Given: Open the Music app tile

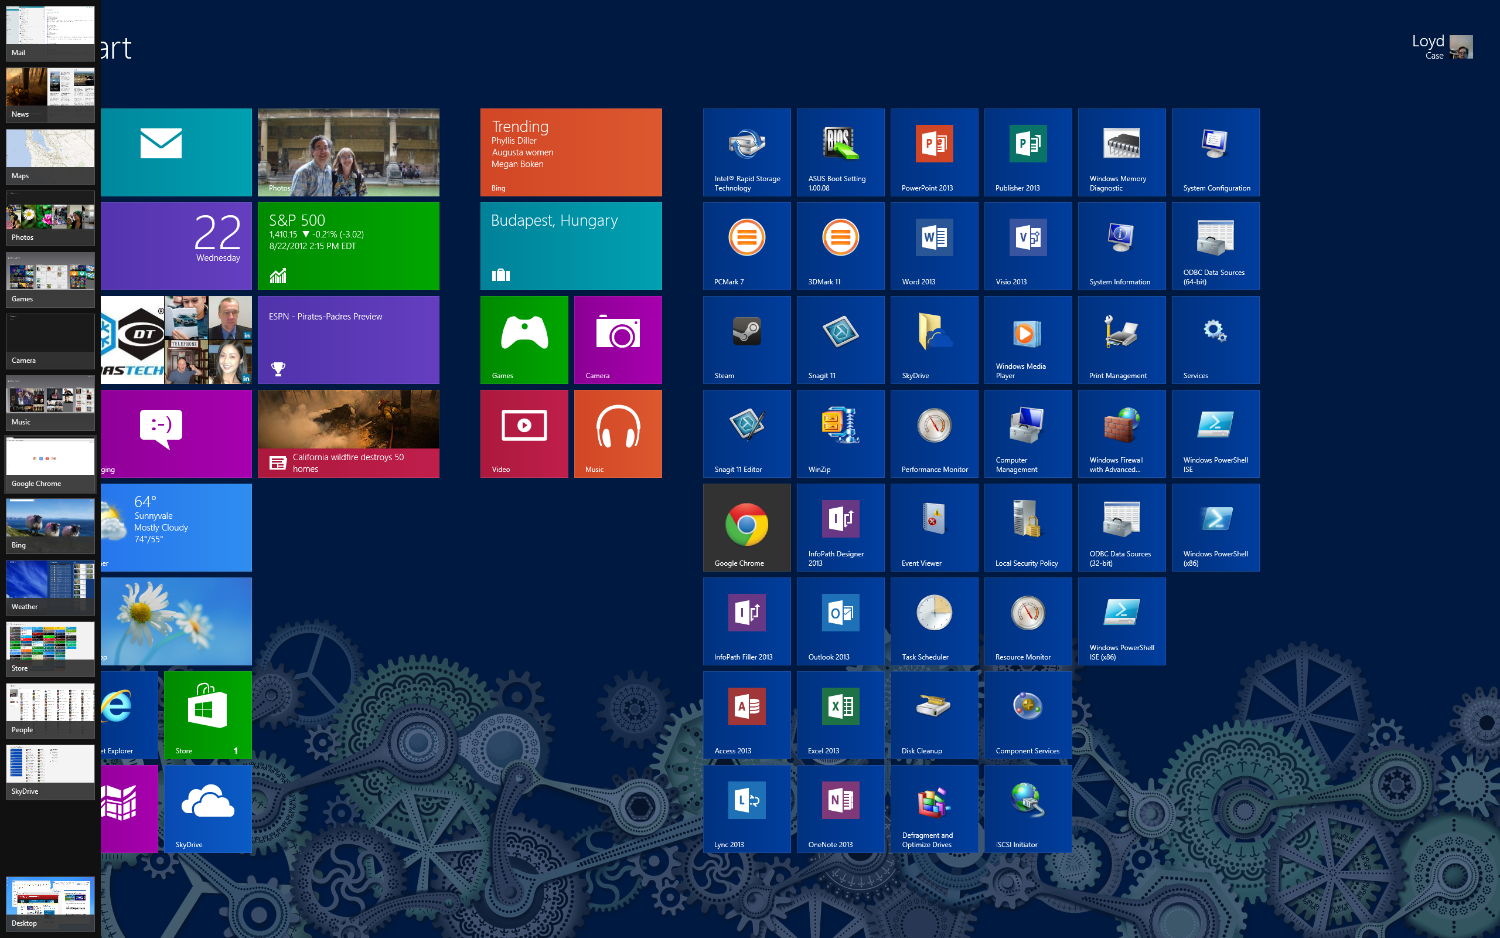Looking at the screenshot, I should [x=618, y=433].
